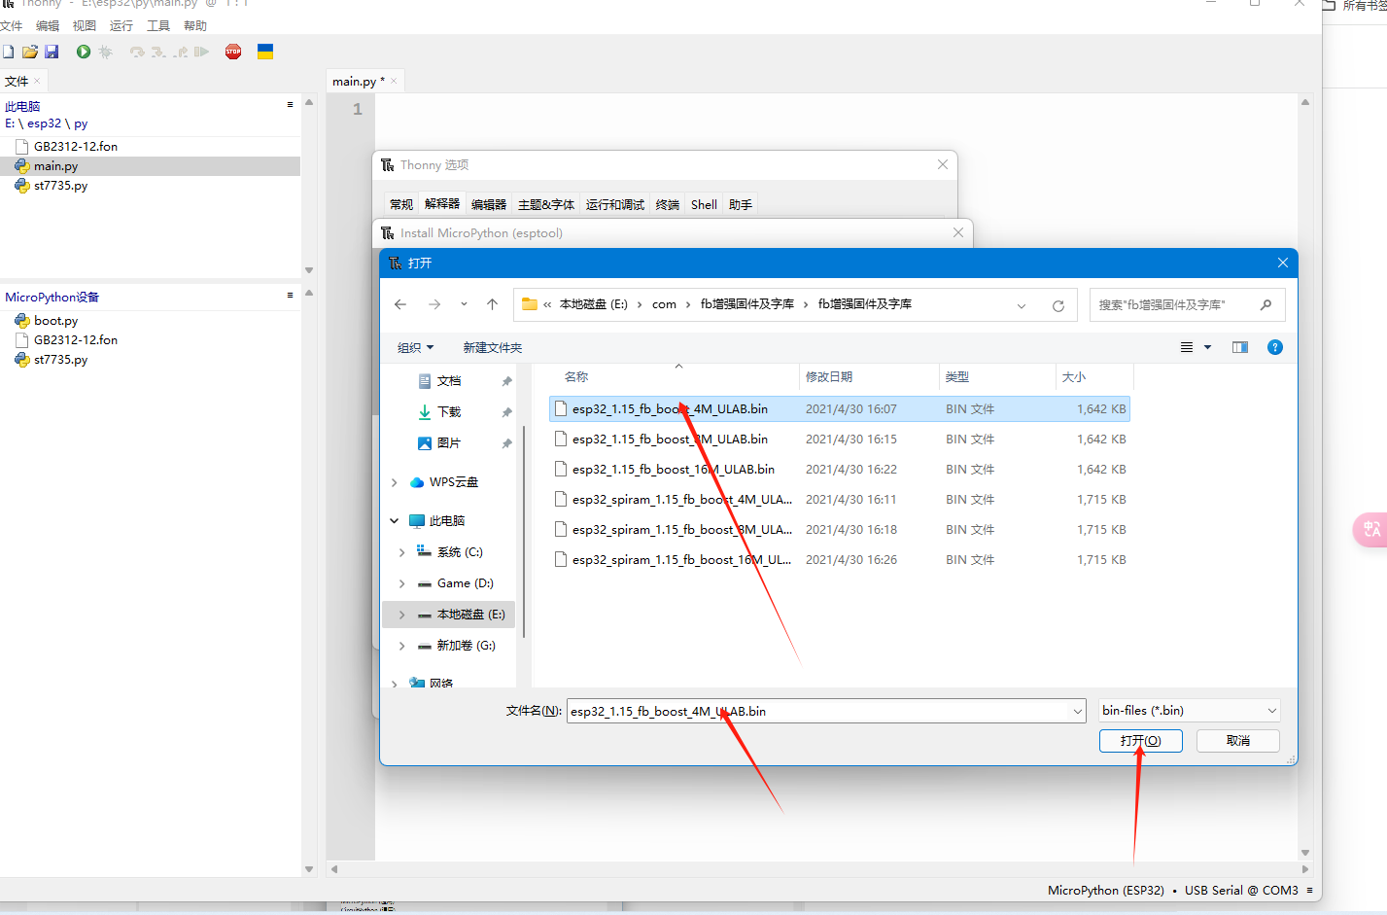This screenshot has height=915, width=1387.
Task: Switch to the 主题&字体 tab in options
Action: click(x=546, y=204)
